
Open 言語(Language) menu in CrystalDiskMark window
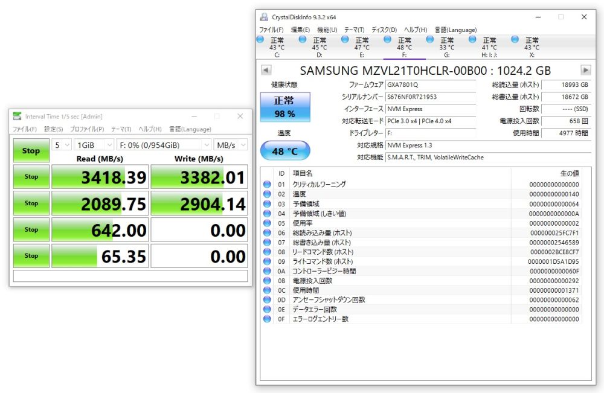190,129
